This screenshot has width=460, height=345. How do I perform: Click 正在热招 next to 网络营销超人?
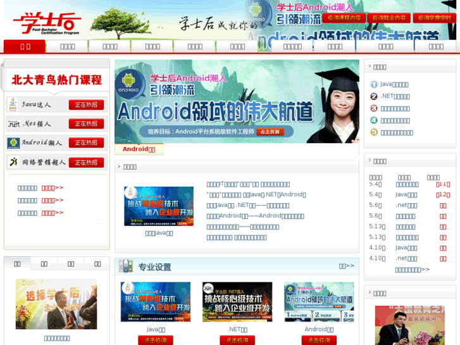[x=86, y=162]
